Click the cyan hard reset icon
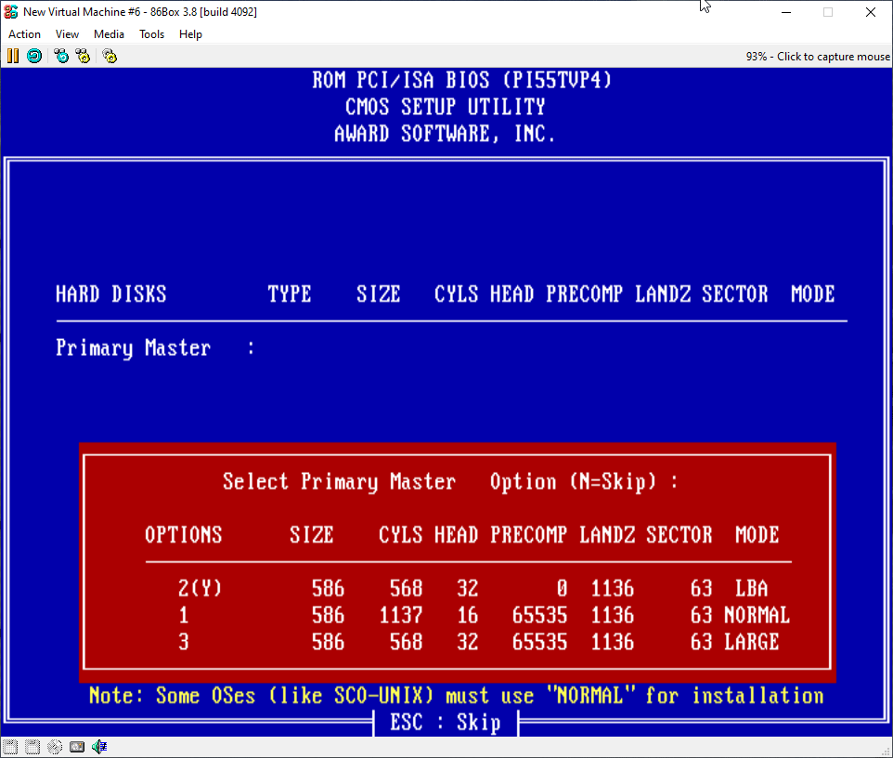Screen dimensions: 893x758 click(34, 56)
